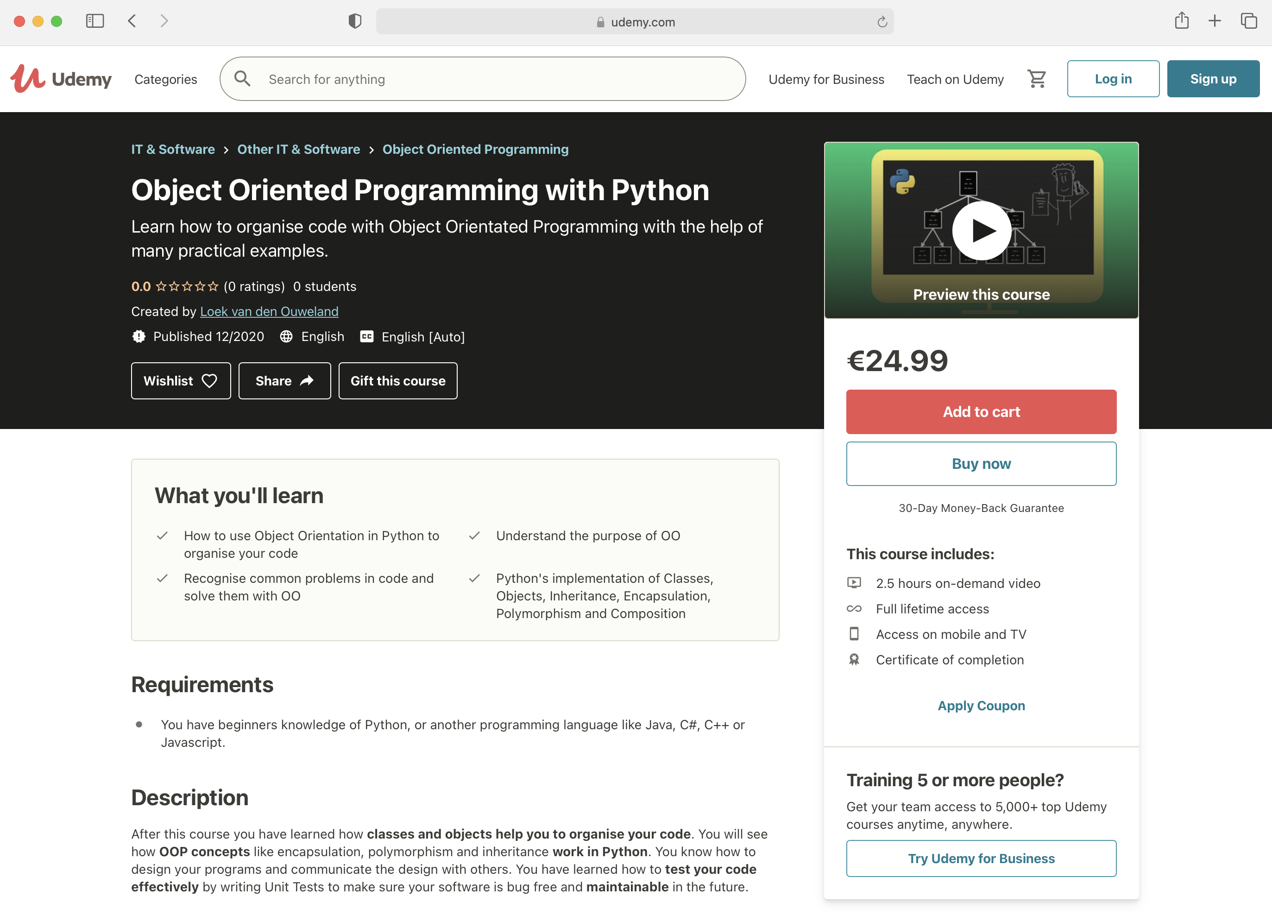Click Add to cart
Screen dimensions: 1272x915
(x=981, y=412)
